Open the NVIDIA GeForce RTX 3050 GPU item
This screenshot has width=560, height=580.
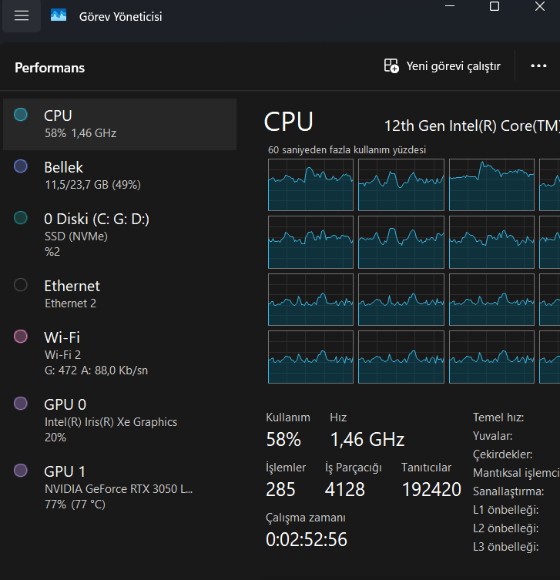(120, 488)
